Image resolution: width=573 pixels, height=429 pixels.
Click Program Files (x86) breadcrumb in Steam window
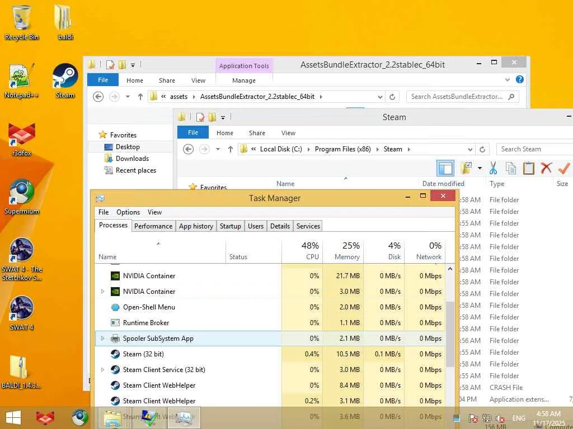[x=343, y=149]
